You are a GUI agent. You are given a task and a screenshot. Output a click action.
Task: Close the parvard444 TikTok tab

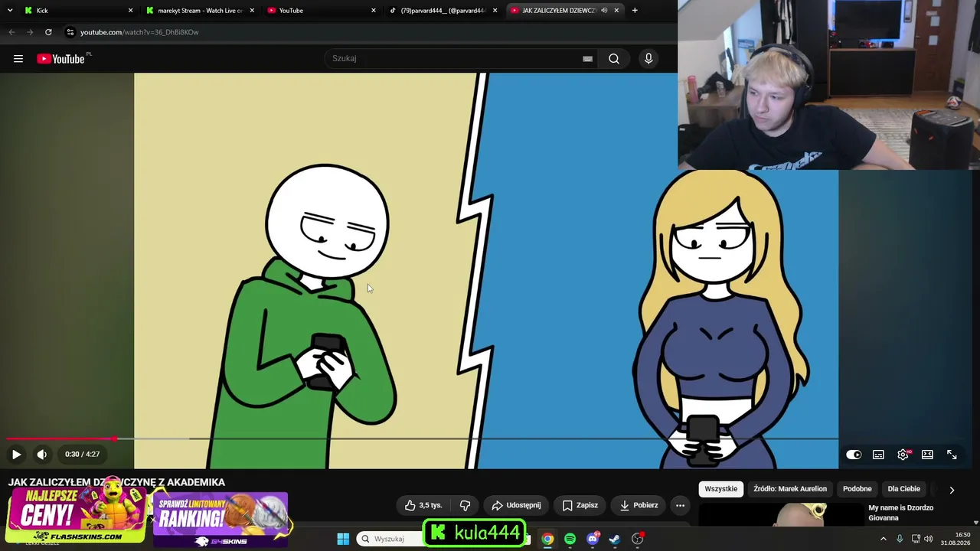(495, 11)
